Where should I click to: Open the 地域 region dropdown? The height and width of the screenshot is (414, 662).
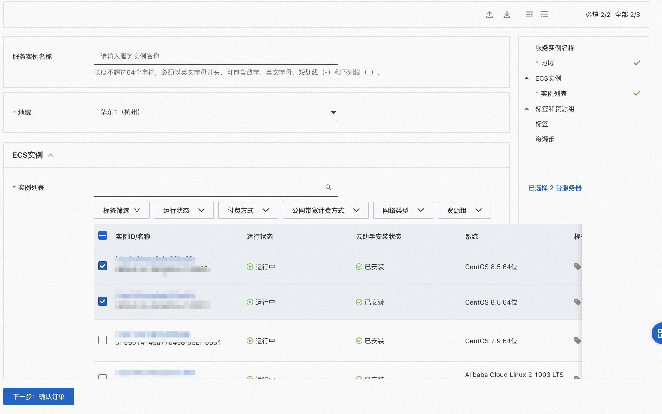[x=216, y=112]
